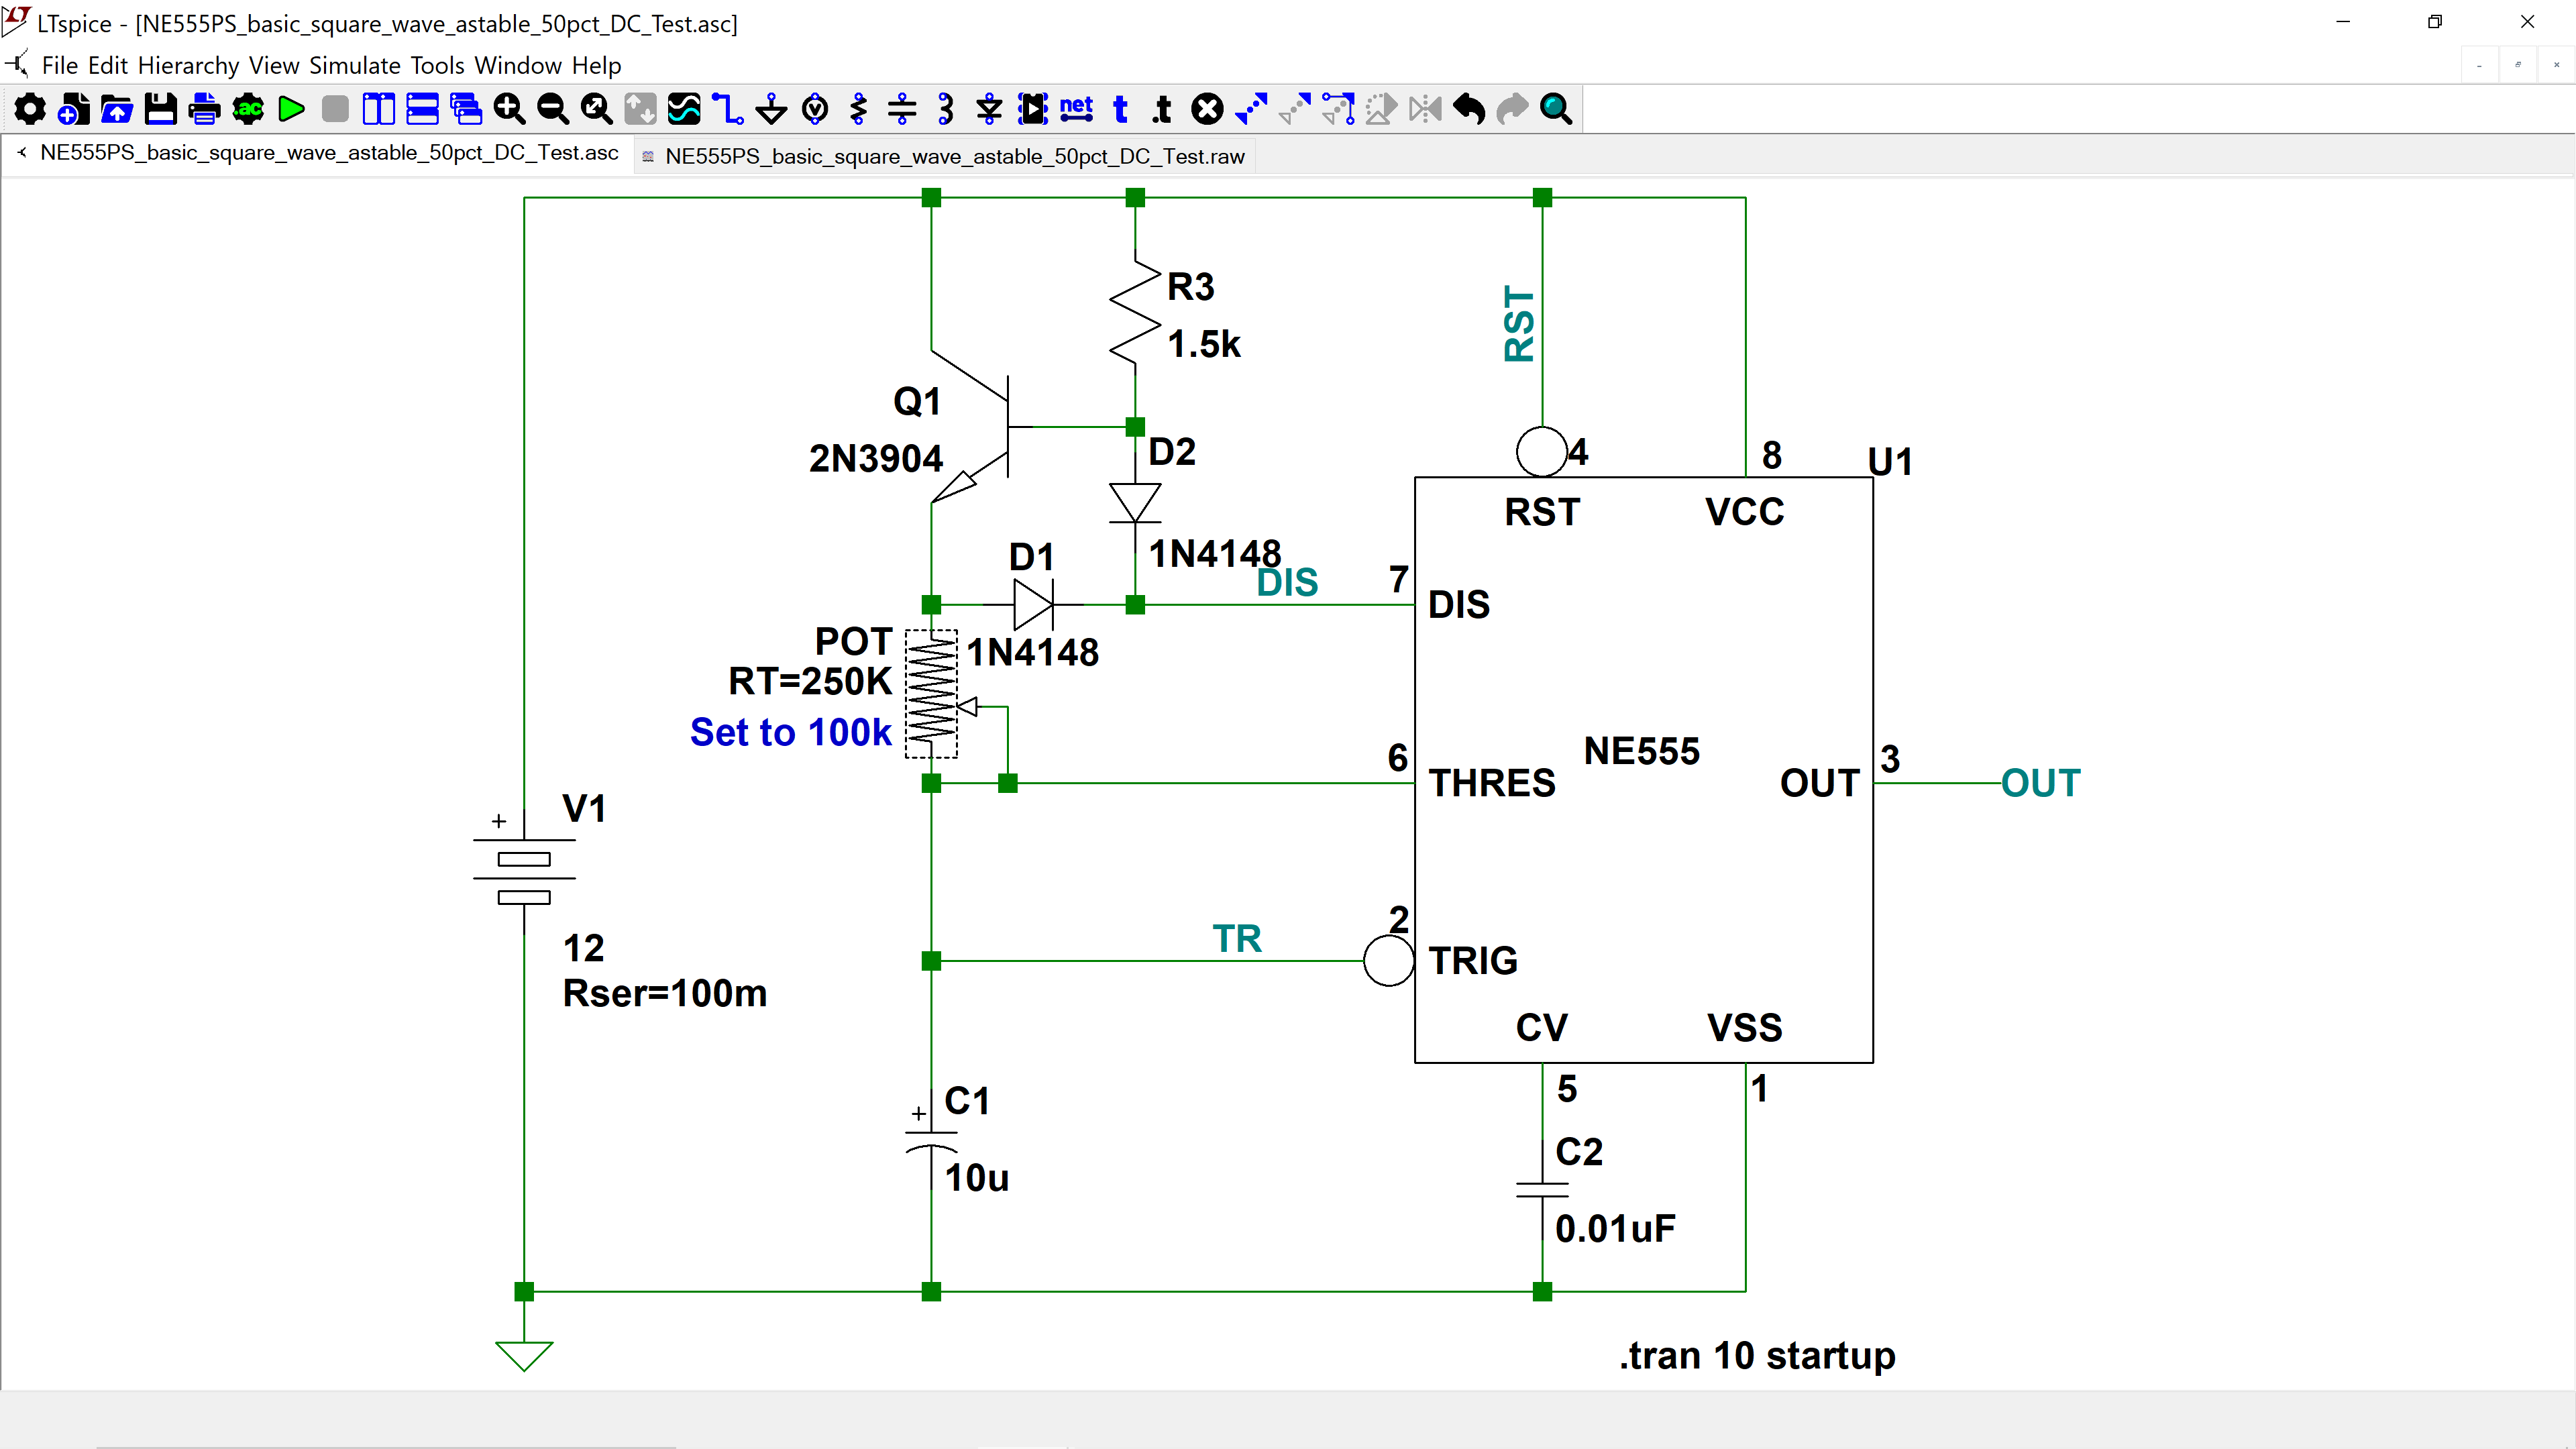Open the Tools menu
This screenshot has width=2576, height=1449.
point(437,66)
